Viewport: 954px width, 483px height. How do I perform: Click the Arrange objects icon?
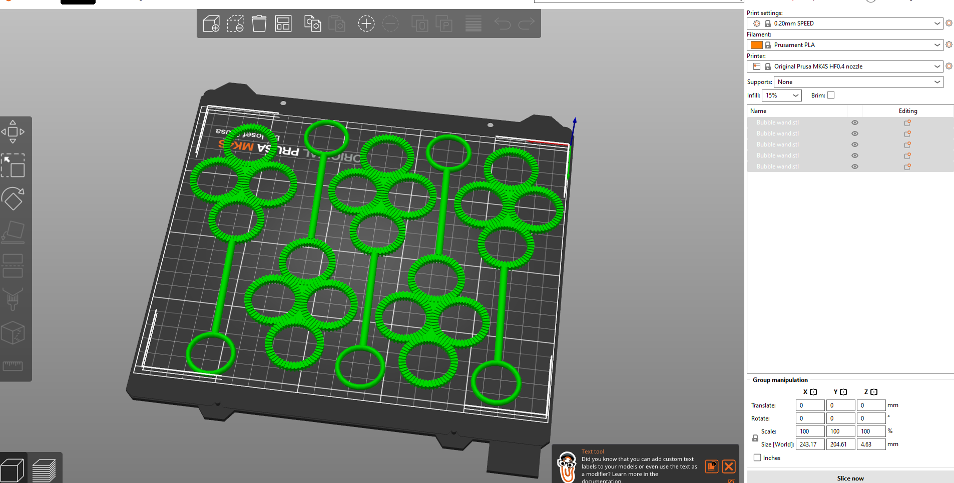[x=283, y=23]
